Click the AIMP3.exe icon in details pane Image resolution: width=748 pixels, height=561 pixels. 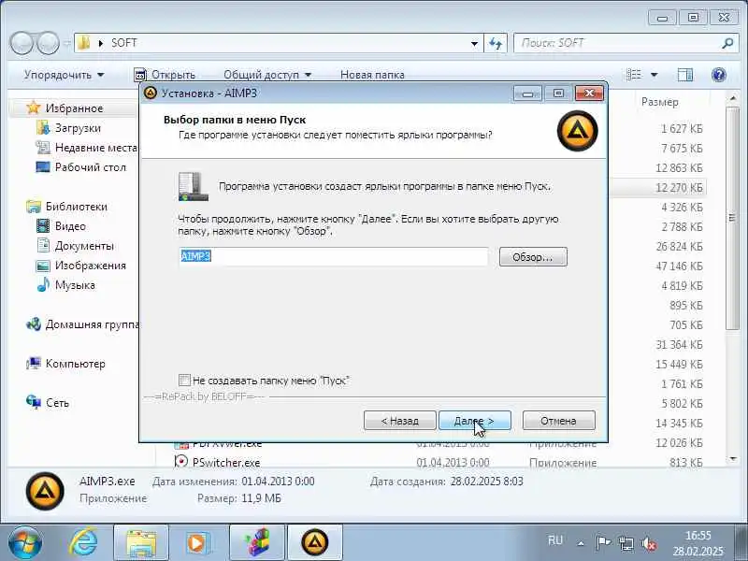[x=45, y=492]
